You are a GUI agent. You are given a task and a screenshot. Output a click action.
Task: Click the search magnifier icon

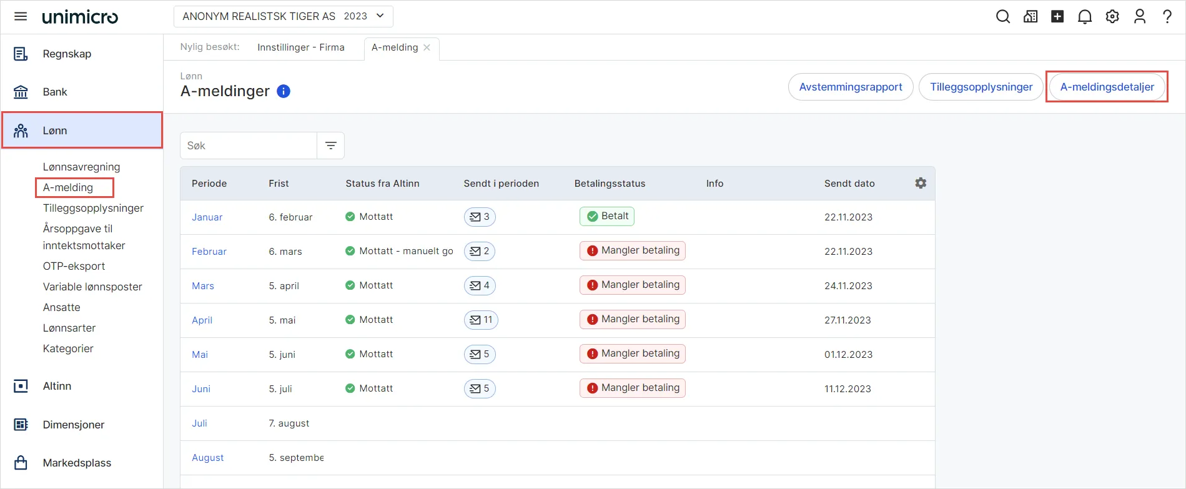click(x=1002, y=16)
